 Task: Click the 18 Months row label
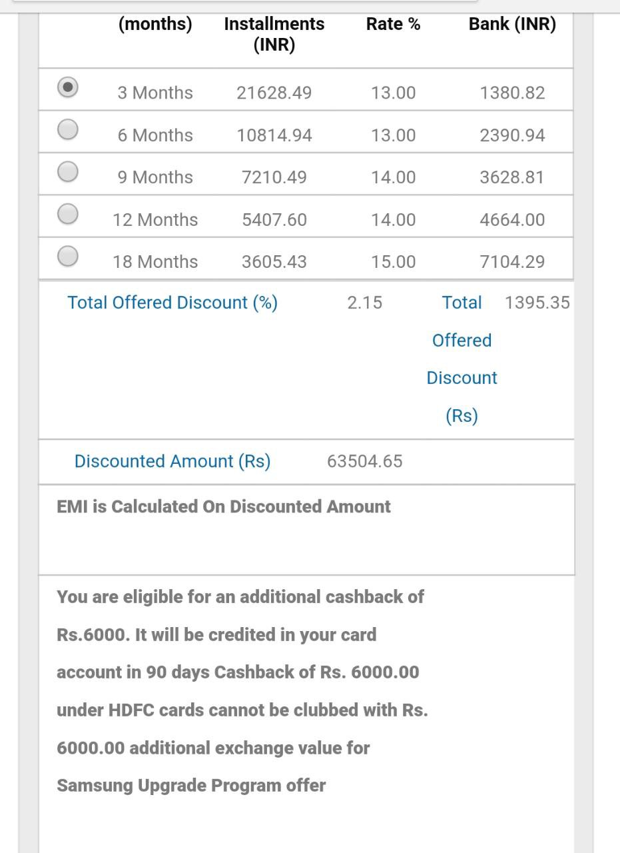click(x=155, y=262)
